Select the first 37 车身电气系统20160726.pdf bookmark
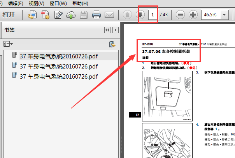 (x=59, y=56)
